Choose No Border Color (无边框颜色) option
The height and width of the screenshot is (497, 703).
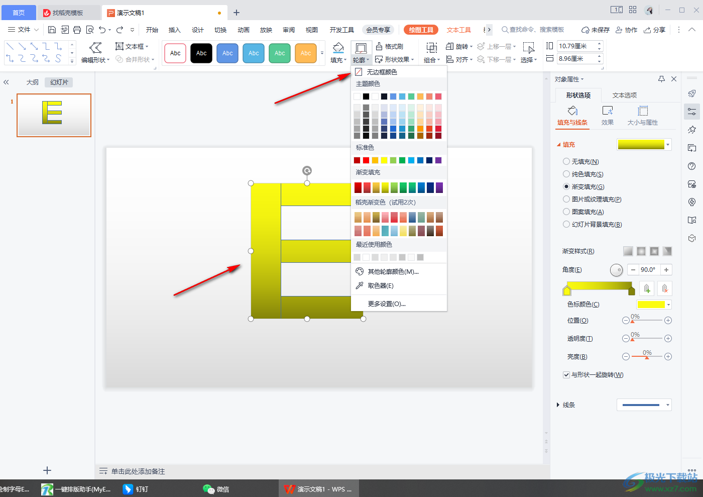click(399, 72)
